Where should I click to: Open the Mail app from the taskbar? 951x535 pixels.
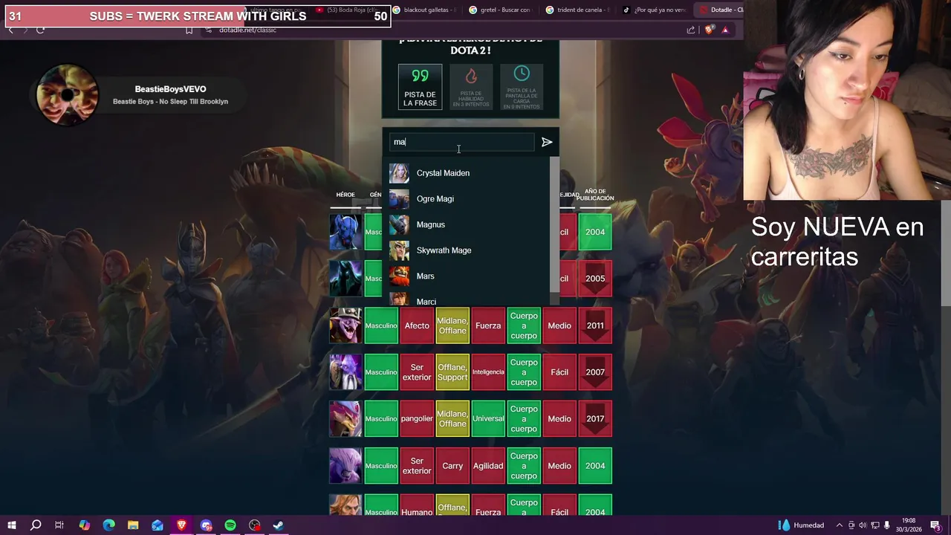pos(158,525)
